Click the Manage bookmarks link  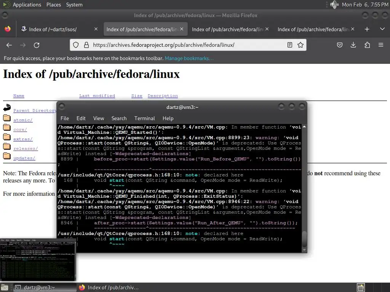(x=189, y=58)
